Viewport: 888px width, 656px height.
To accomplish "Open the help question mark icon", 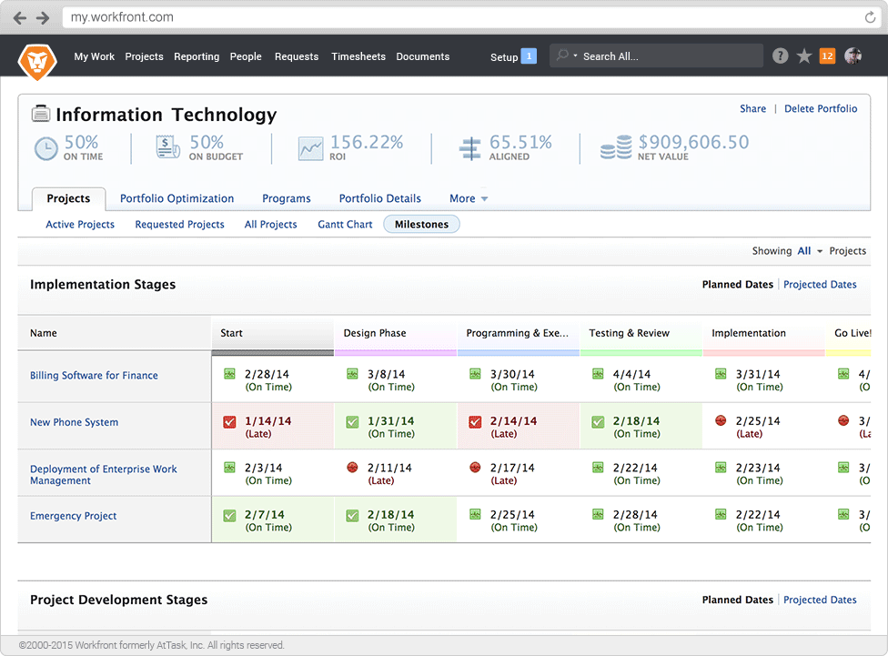I will point(780,56).
